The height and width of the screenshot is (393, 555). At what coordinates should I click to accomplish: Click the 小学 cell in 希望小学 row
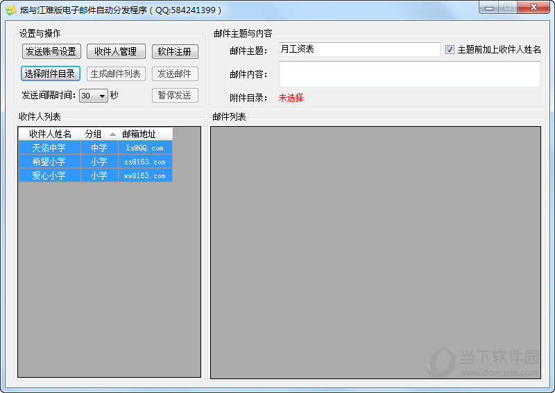(x=99, y=161)
